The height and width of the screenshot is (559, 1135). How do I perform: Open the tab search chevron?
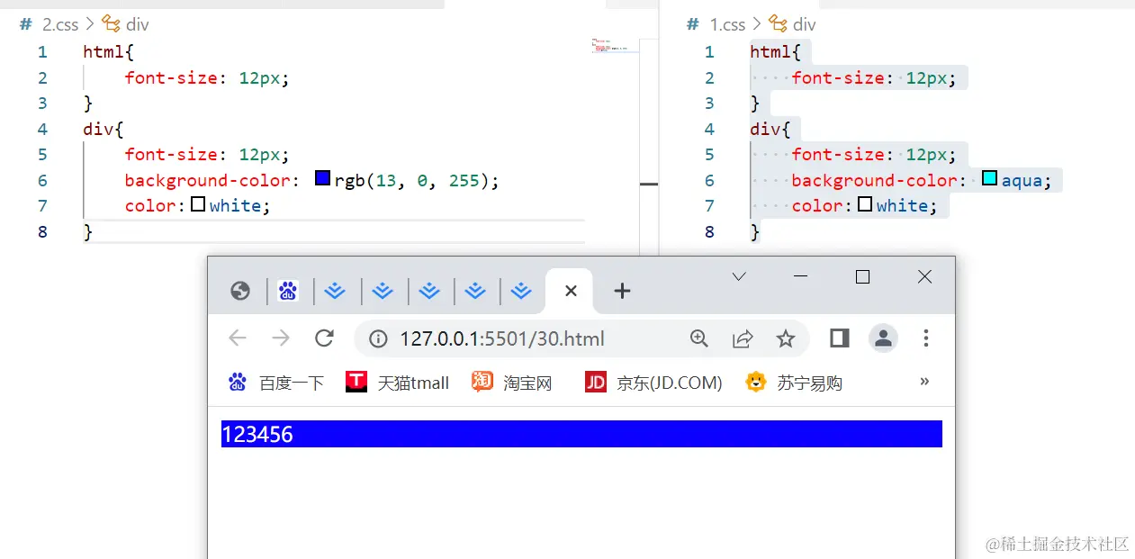(x=739, y=277)
